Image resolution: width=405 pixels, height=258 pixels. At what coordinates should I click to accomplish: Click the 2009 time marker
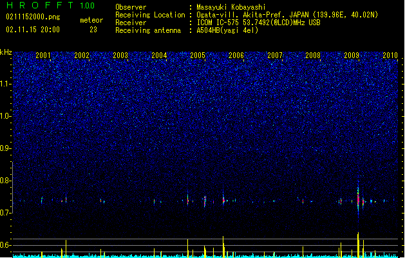[352, 55]
